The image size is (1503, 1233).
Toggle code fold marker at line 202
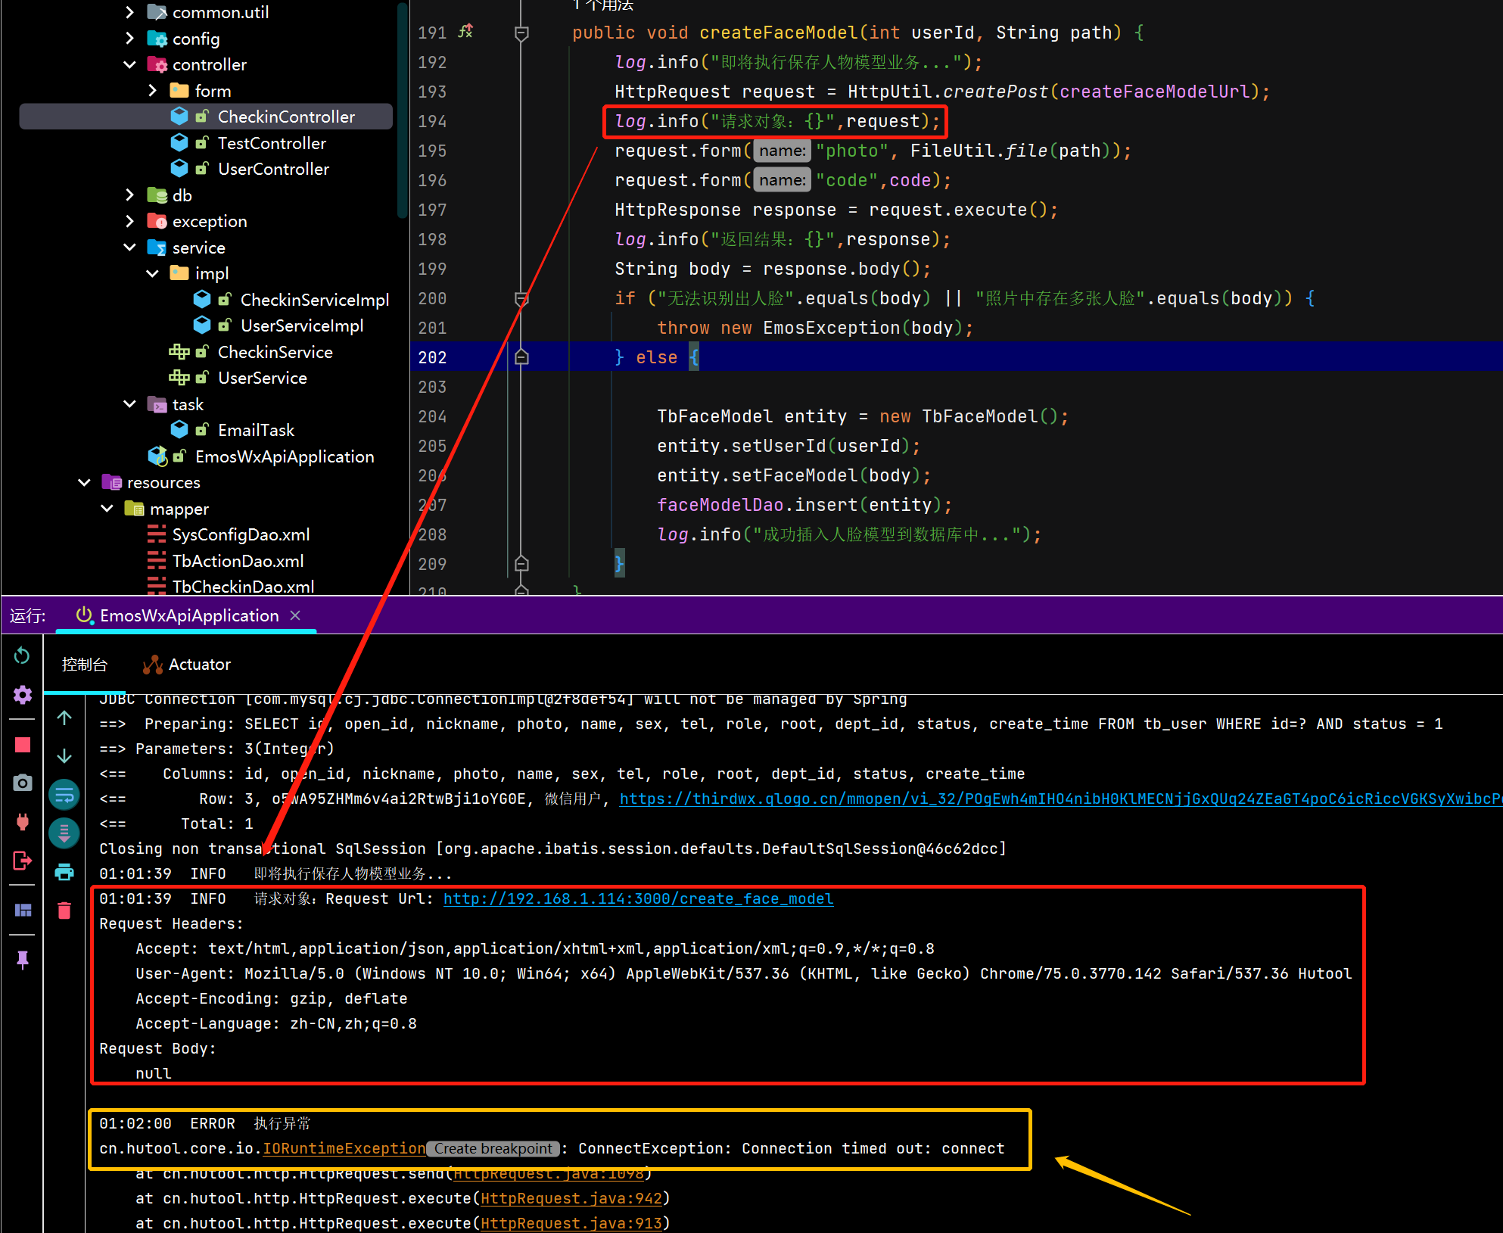[x=521, y=357]
